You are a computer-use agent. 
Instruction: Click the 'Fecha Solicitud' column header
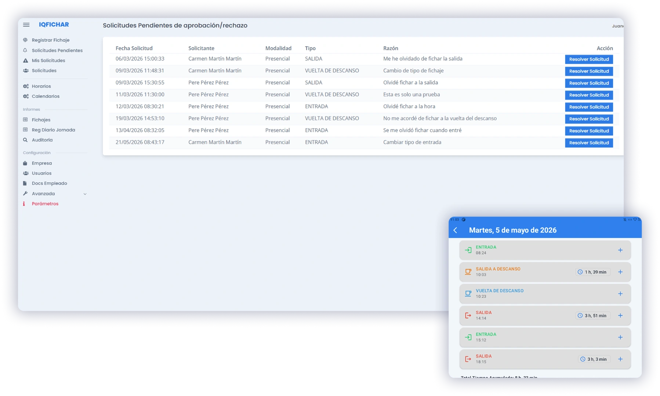[x=134, y=48]
